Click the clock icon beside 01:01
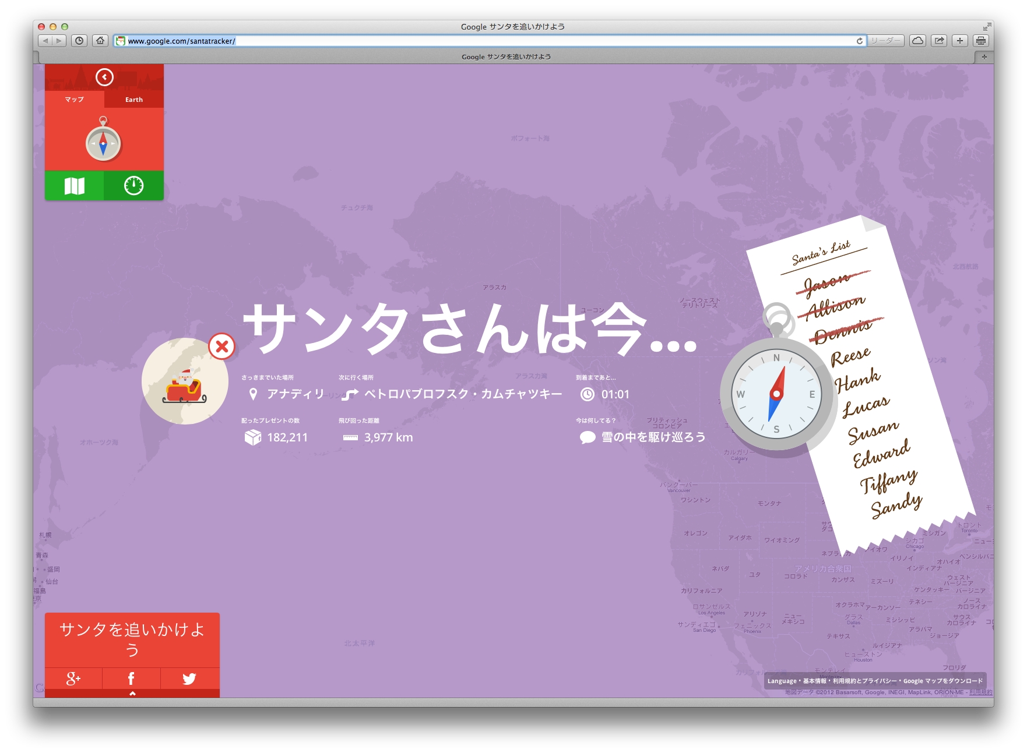Screen dimensions: 1027x753 click(588, 394)
